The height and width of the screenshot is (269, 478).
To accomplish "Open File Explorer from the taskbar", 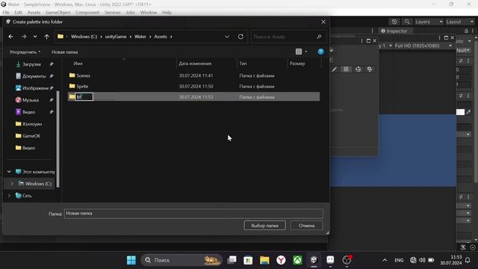I will (264, 260).
